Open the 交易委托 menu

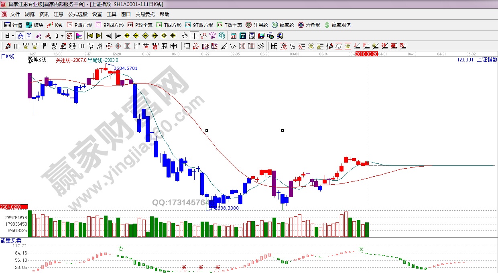145,14
